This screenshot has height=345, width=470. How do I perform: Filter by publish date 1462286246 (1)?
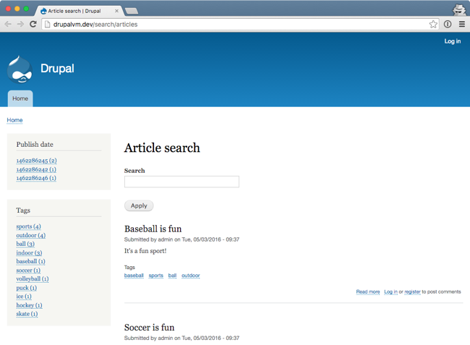36,179
